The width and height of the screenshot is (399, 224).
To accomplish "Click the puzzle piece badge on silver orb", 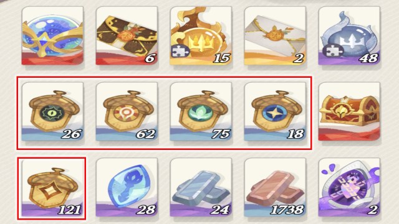I will pyautogui.click(x=331, y=51).
